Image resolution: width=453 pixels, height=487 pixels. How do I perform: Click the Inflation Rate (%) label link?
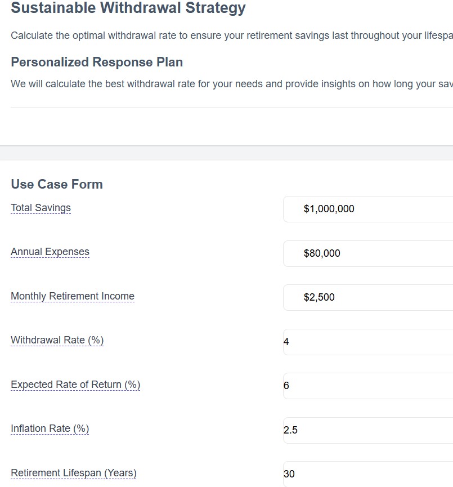[49, 428]
